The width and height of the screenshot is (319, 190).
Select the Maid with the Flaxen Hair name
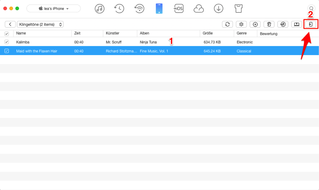pyautogui.click(x=37, y=51)
